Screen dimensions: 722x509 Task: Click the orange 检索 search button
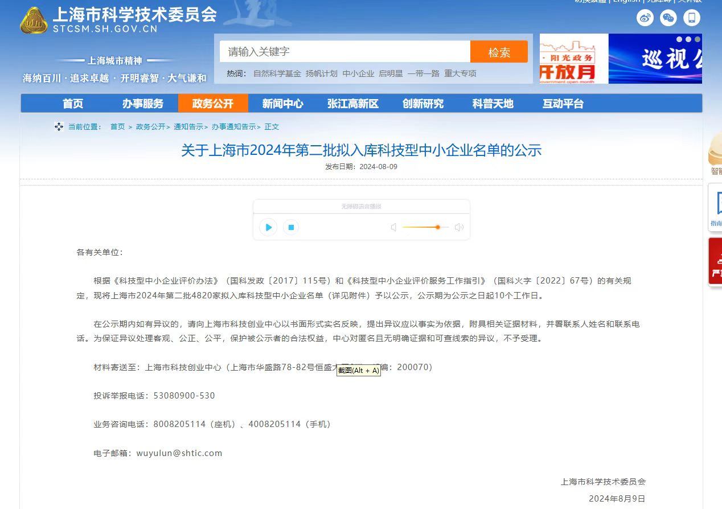click(x=499, y=52)
